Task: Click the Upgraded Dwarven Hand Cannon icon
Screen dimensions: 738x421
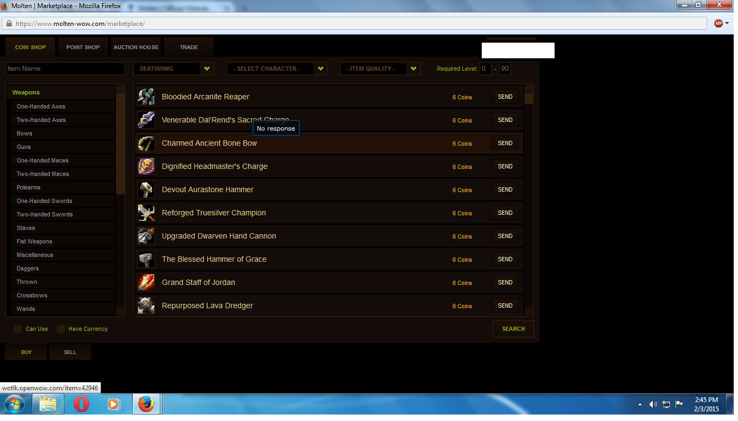Action: click(x=146, y=236)
